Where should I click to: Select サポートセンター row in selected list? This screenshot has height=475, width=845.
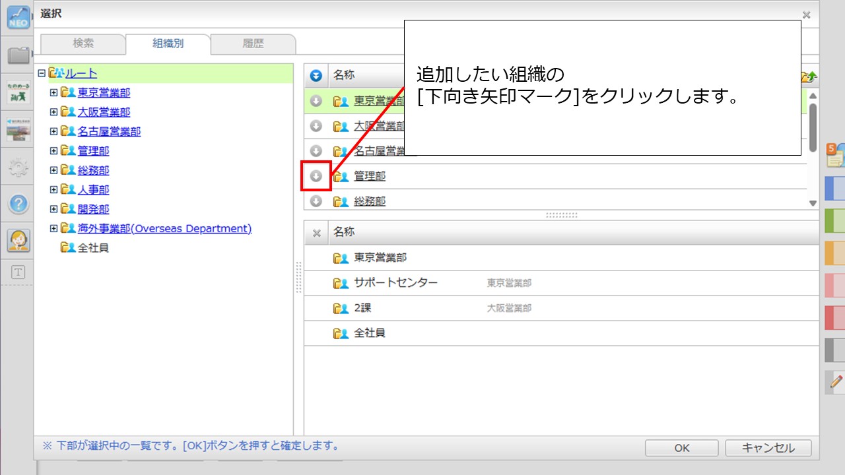click(x=395, y=283)
